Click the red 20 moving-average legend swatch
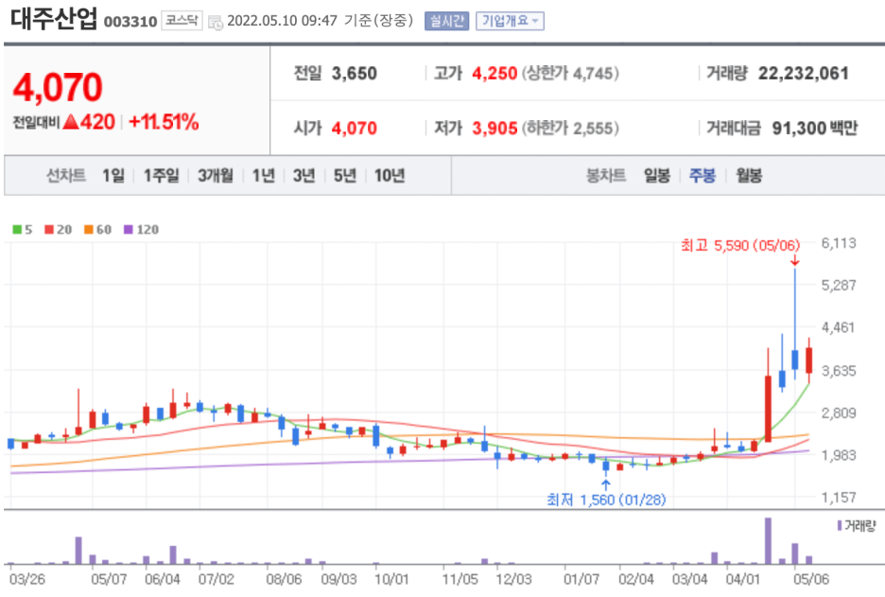Screen dimensions: 885x597 49,229
